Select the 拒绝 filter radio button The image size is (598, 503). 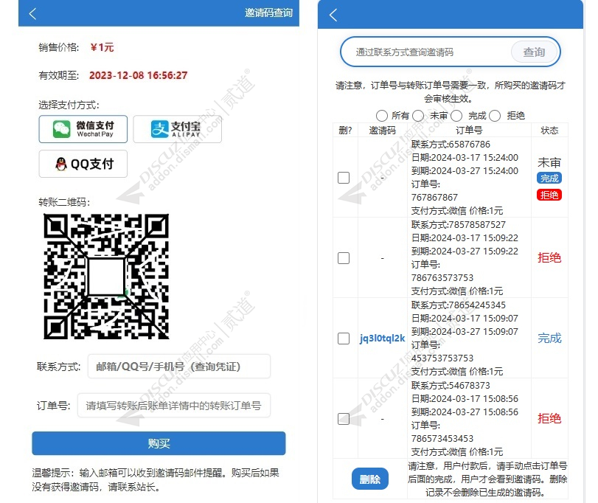[x=498, y=116]
